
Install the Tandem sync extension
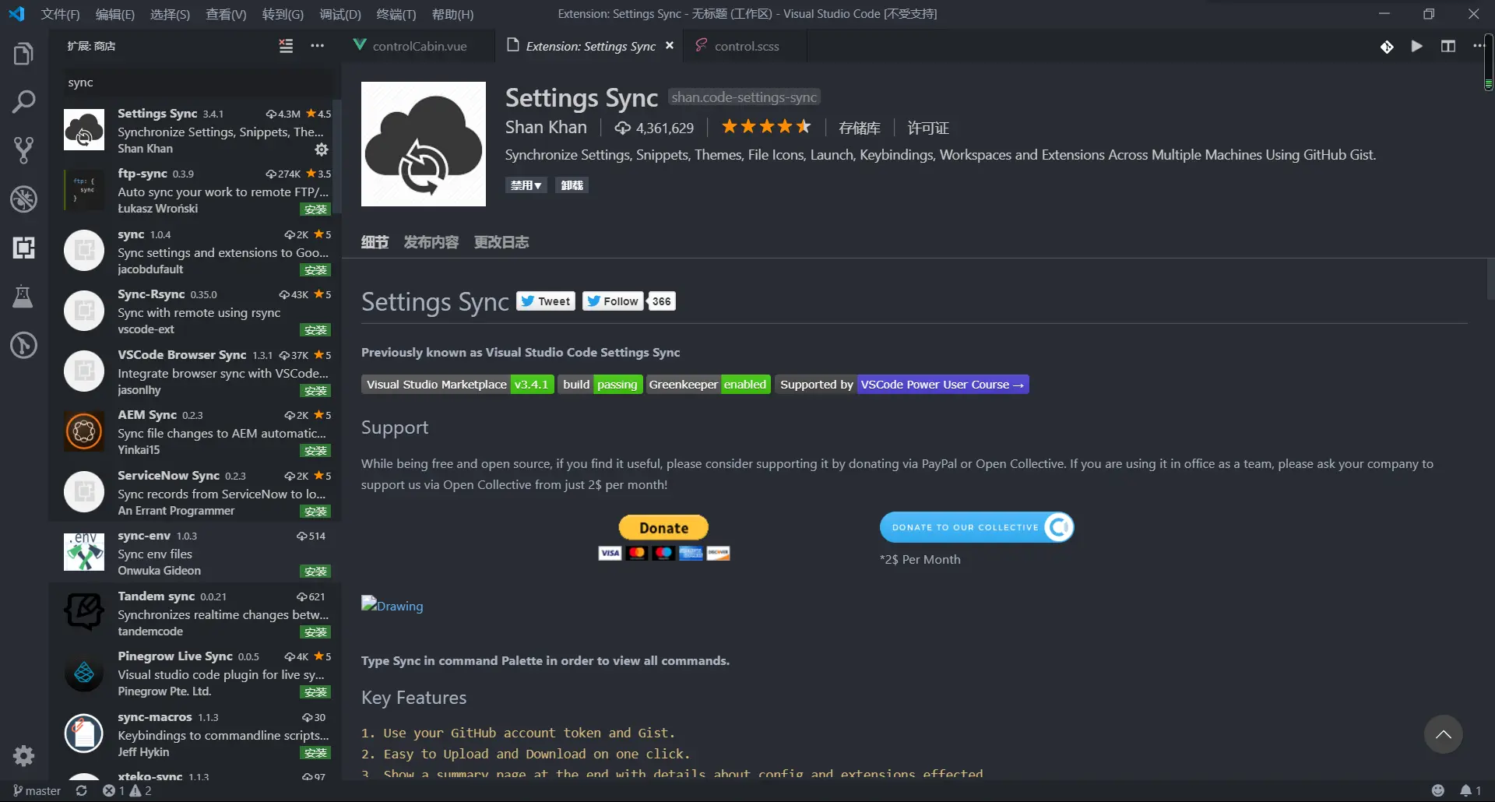tap(315, 632)
